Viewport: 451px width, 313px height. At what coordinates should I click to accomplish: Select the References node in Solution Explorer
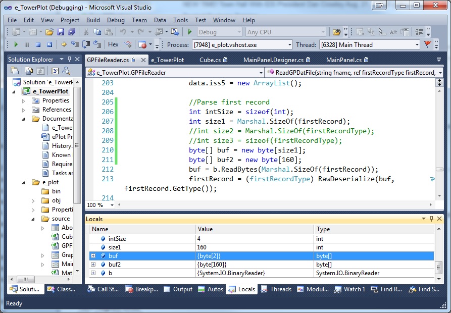[57, 110]
